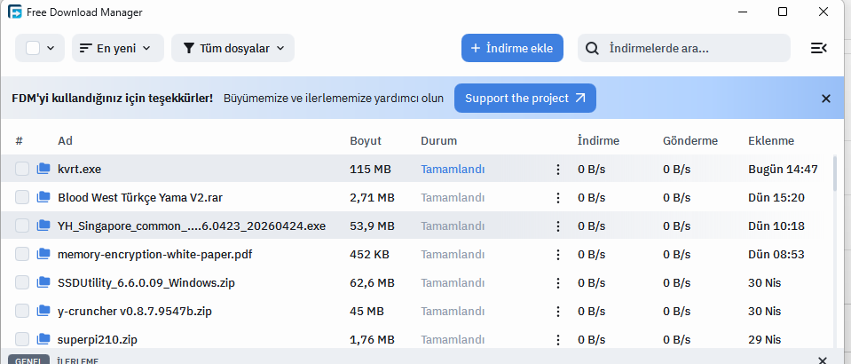Open three-dot menu for SSDUtility zip

pyautogui.click(x=557, y=283)
